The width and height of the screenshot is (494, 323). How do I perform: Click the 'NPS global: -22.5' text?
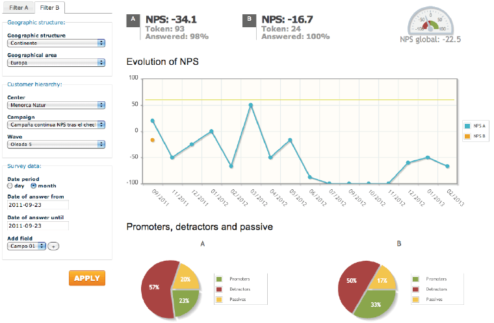pyautogui.click(x=430, y=40)
